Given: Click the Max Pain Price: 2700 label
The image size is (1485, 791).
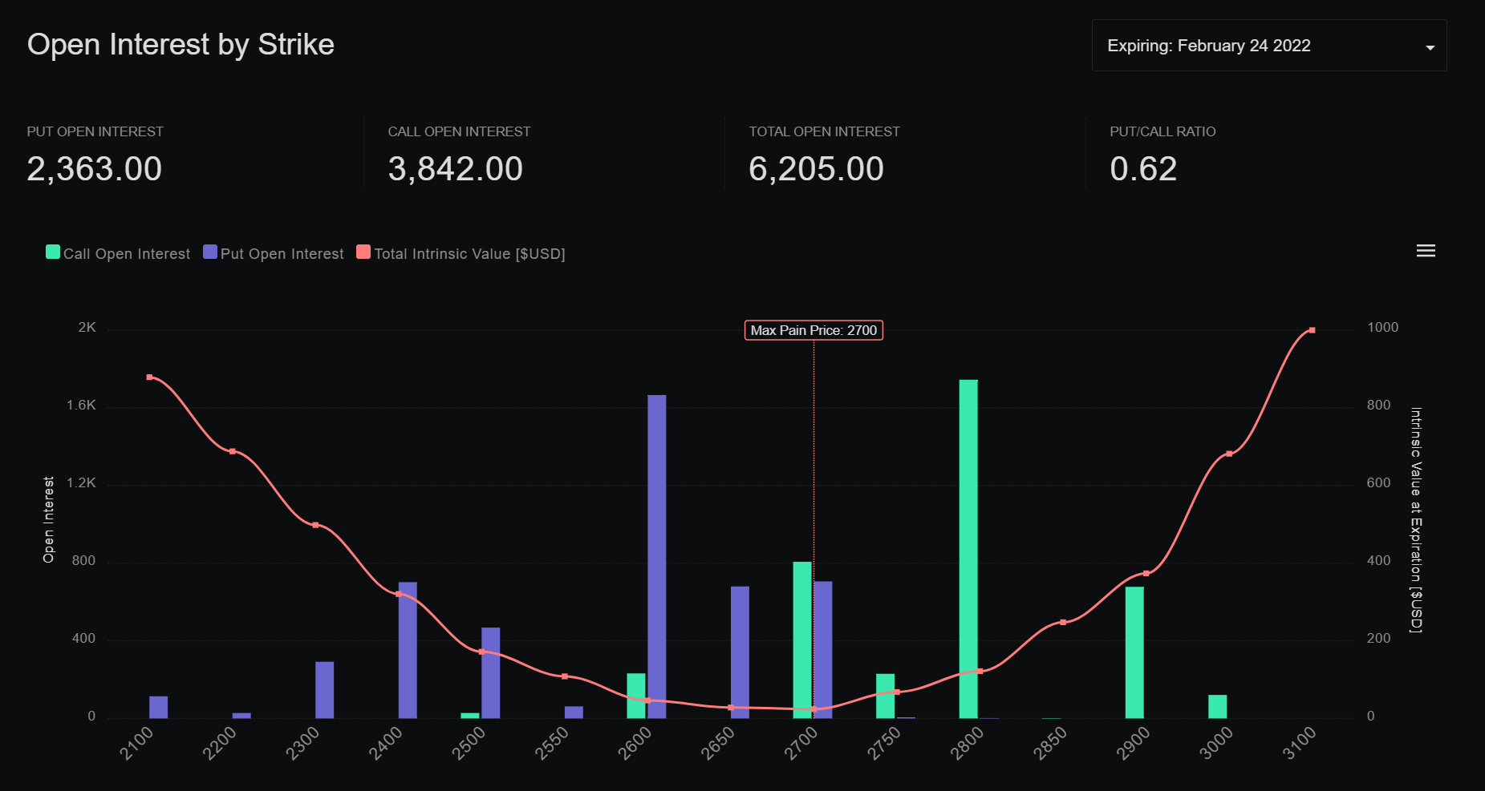Looking at the screenshot, I should point(814,330).
